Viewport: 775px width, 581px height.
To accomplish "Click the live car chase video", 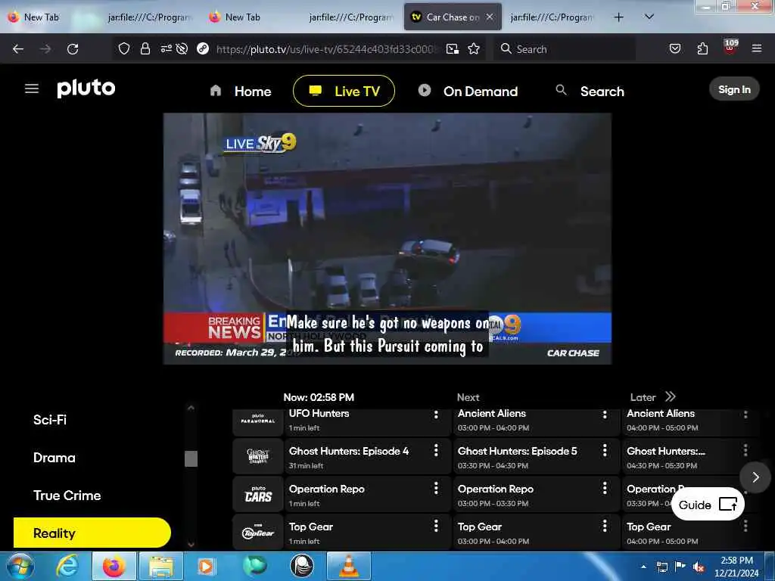I will (x=387, y=238).
